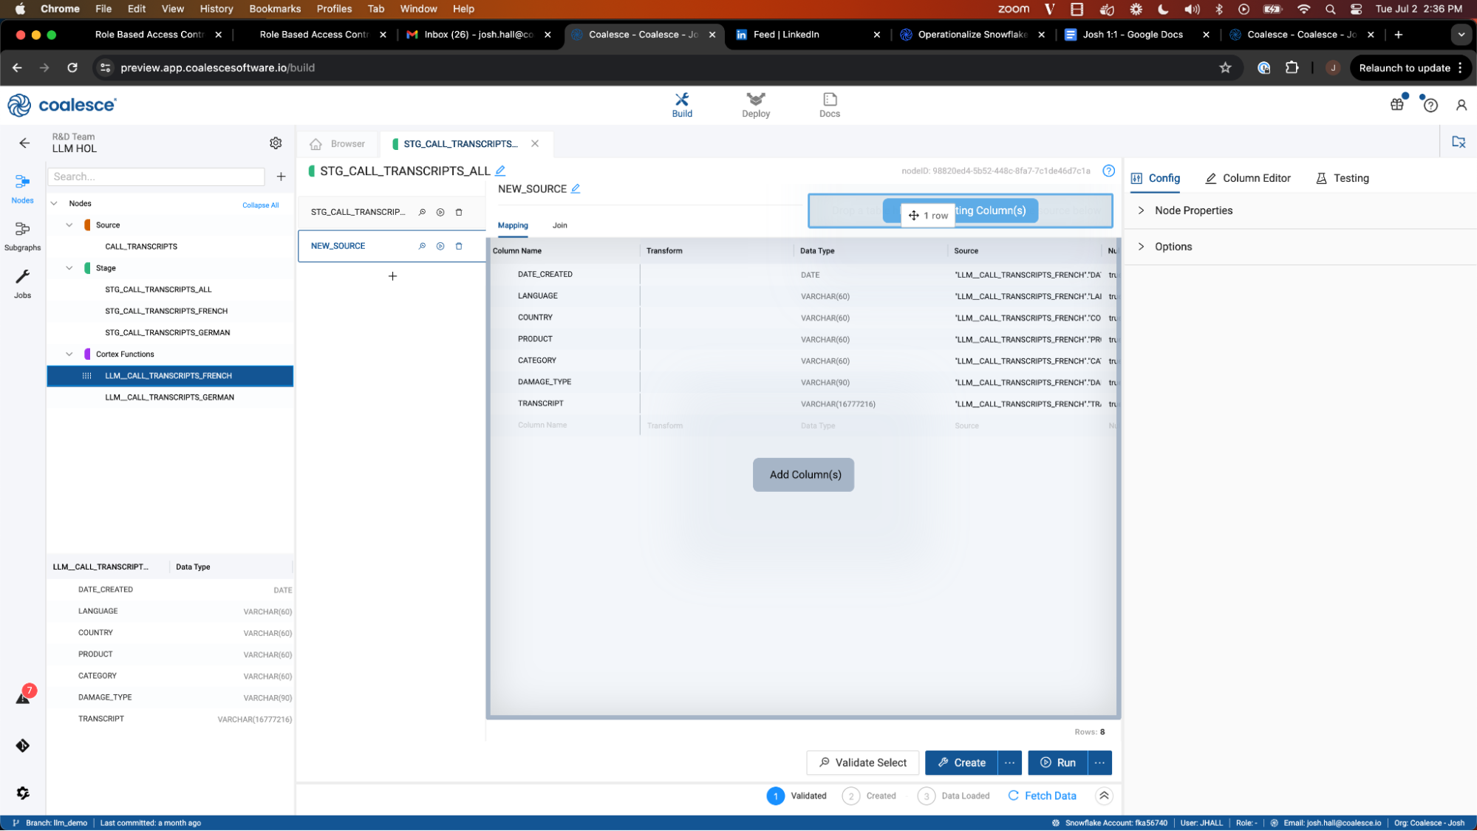Image resolution: width=1477 pixels, height=831 pixels.
Task: Run the NEW_SOURCE source via play icon
Action: click(x=440, y=246)
